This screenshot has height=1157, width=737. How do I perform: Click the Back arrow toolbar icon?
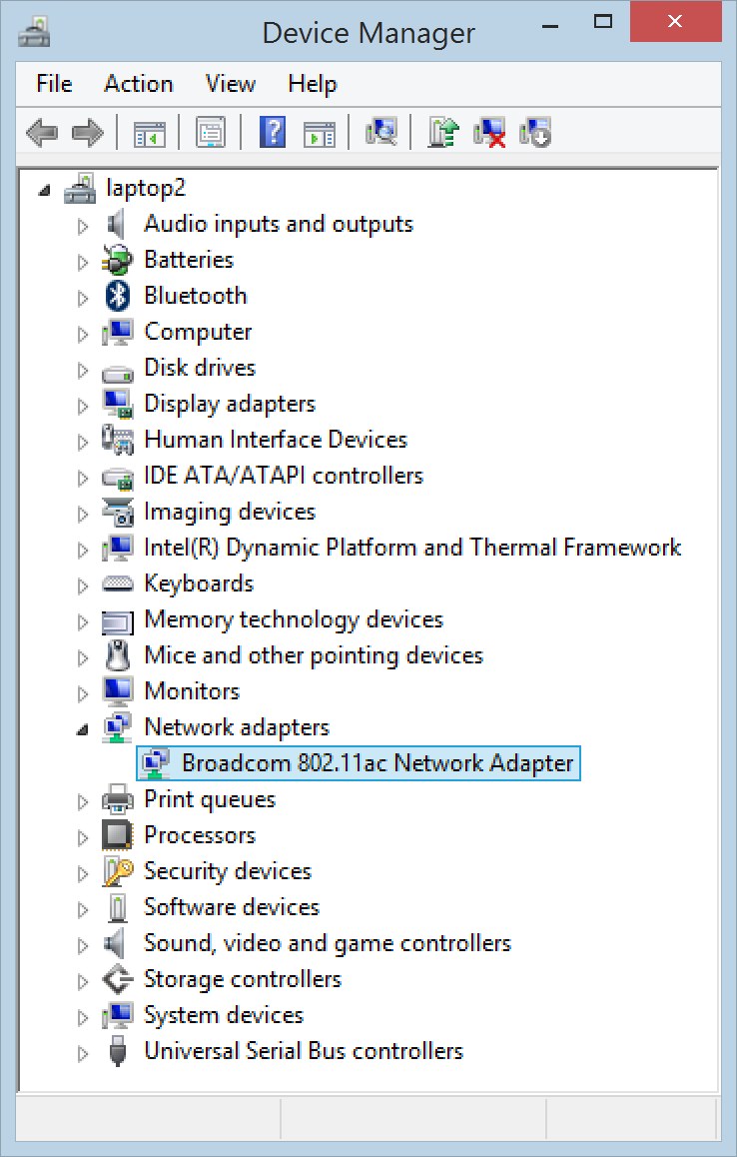(42, 134)
